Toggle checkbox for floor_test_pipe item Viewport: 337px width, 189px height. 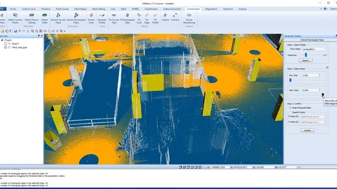tap(6, 47)
